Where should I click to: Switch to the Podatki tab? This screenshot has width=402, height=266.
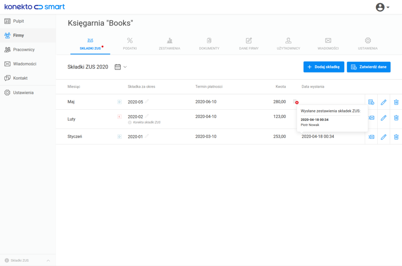click(130, 44)
